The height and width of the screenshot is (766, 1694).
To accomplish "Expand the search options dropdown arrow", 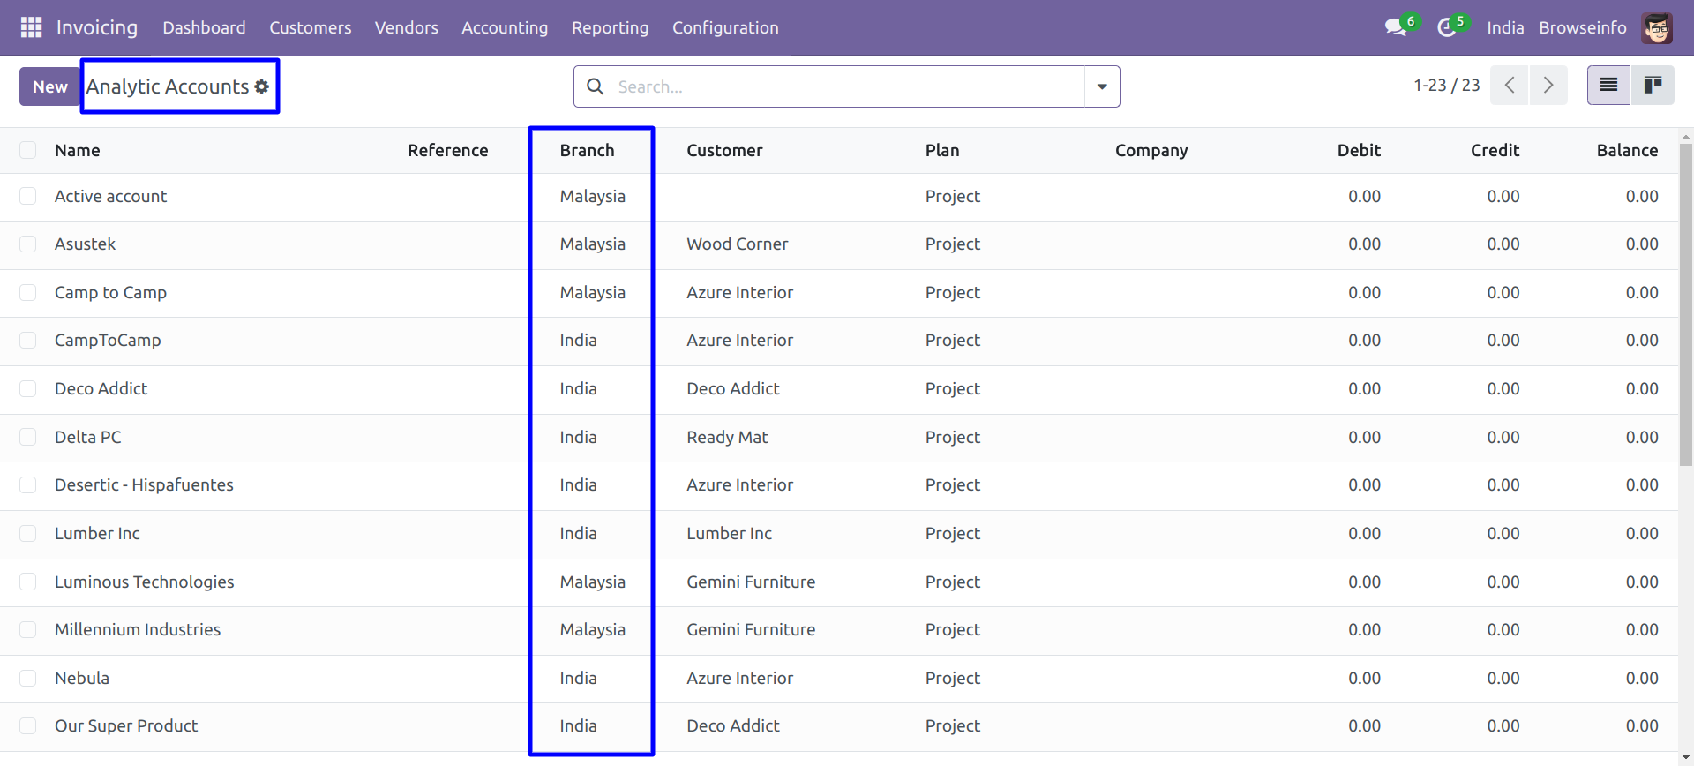I will click(1102, 86).
